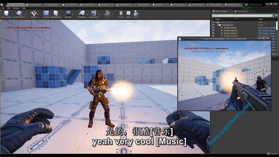The image size is (279, 157).
Task: Toggle visibility eye of PlayerSpawns folder
Action: point(214,25)
